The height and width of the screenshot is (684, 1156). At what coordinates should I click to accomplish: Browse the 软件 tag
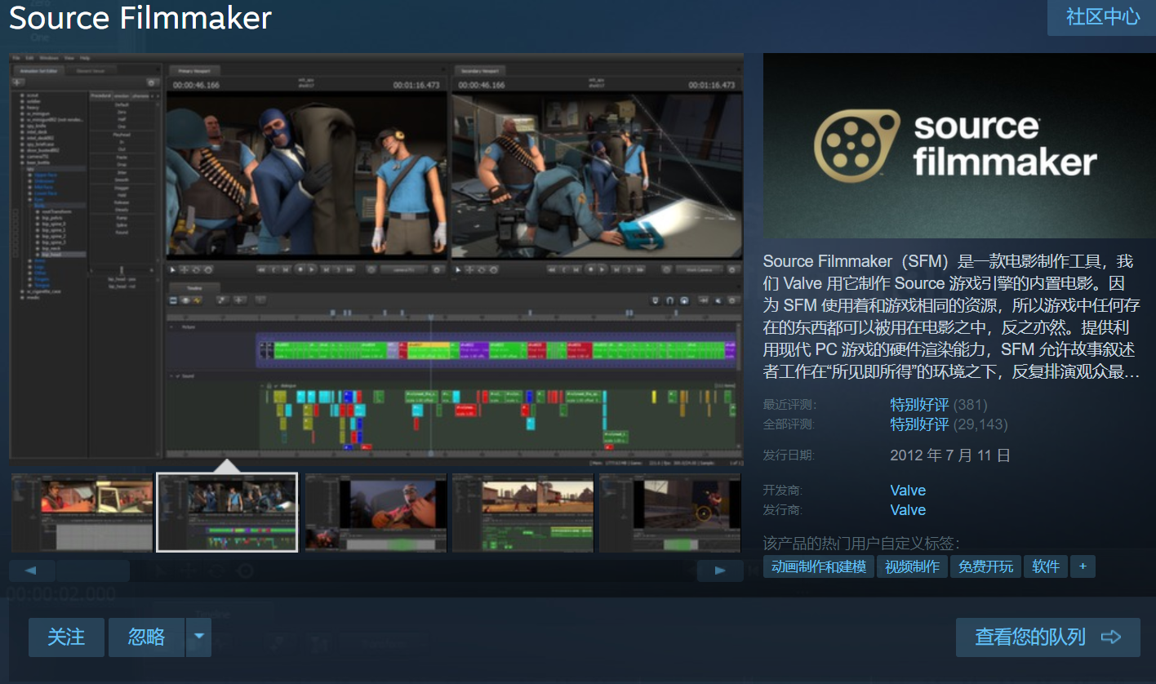tap(1046, 566)
